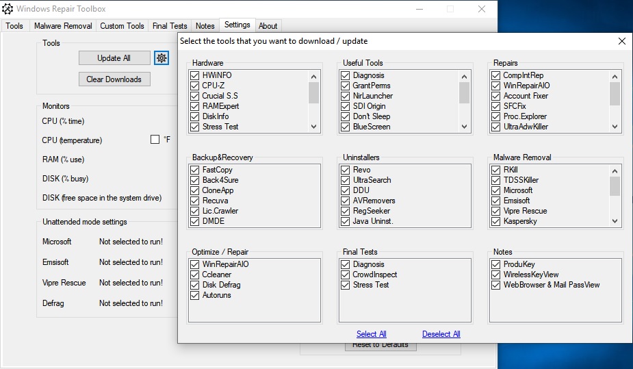The height and width of the screenshot is (369, 633).
Task: Click the Hardware list scrollbar thumb
Action: [x=313, y=93]
